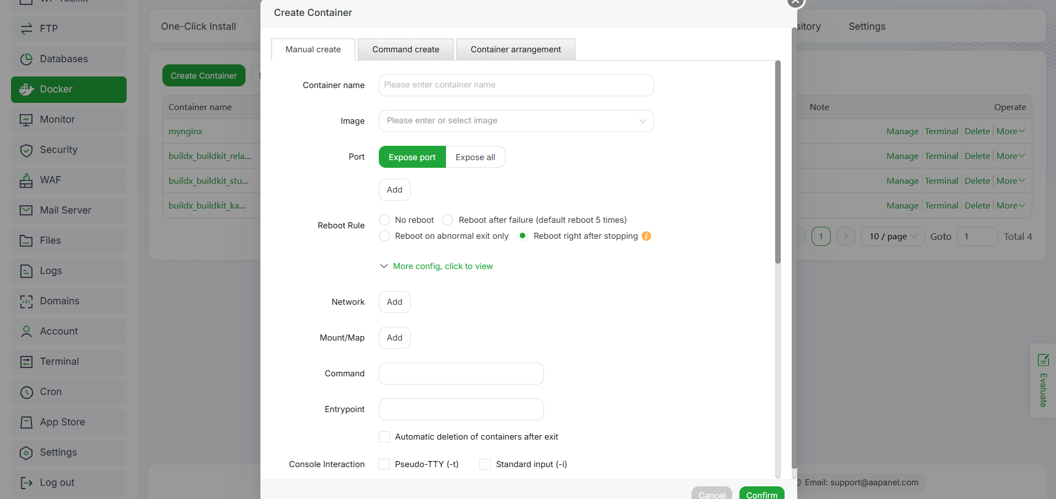Viewport: 1056px width, 499px height.
Task: Click Terminal for buildx_buildkit_rela row
Action: [941, 156]
